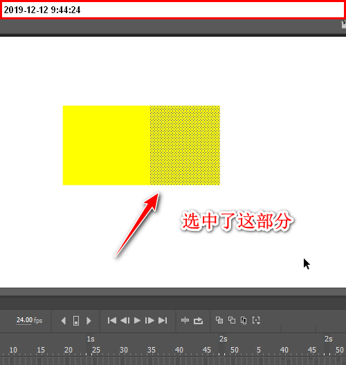This screenshot has width=346, height=365.
Task: Toggle Onion Skin Outlines mode
Action: (x=232, y=320)
